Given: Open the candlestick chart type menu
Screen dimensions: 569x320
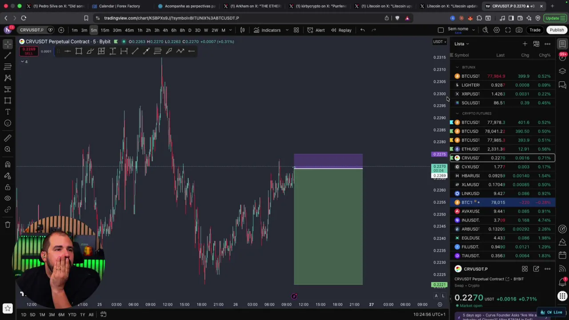Looking at the screenshot, I should click(x=243, y=30).
